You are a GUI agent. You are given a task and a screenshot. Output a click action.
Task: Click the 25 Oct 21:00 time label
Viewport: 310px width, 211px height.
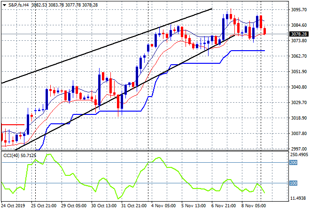(x=44, y=206)
